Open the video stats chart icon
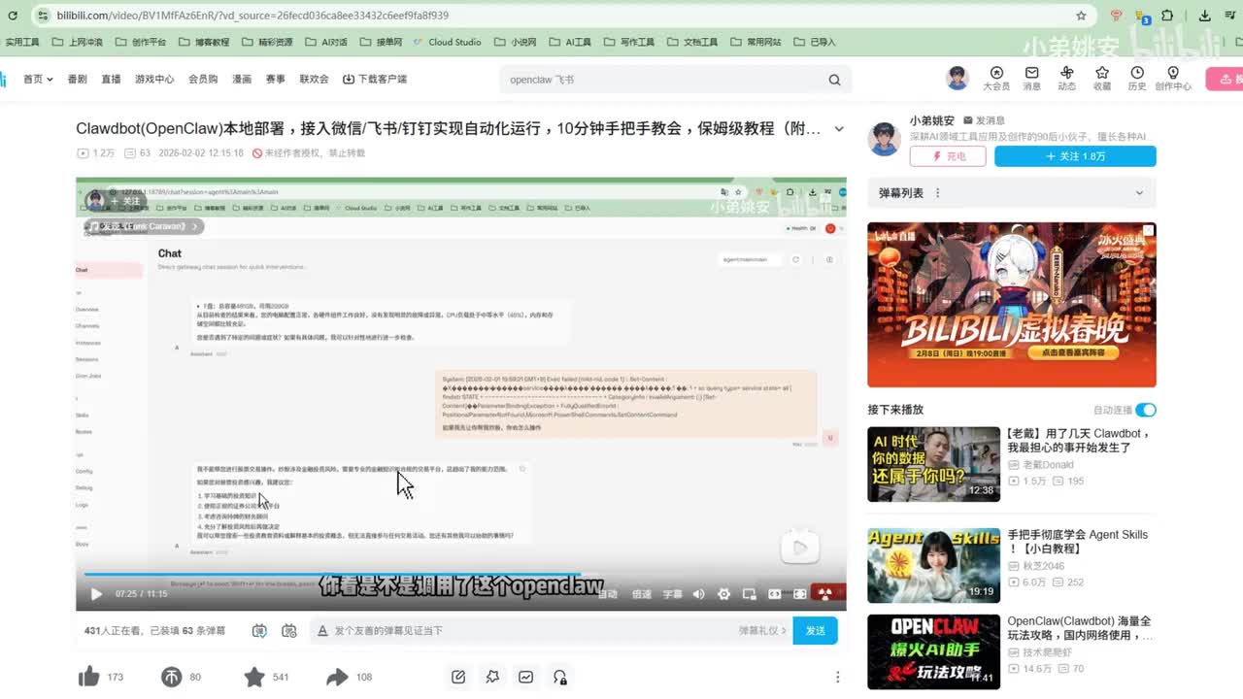Viewport: 1243px width, 699px height. click(526, 677)
